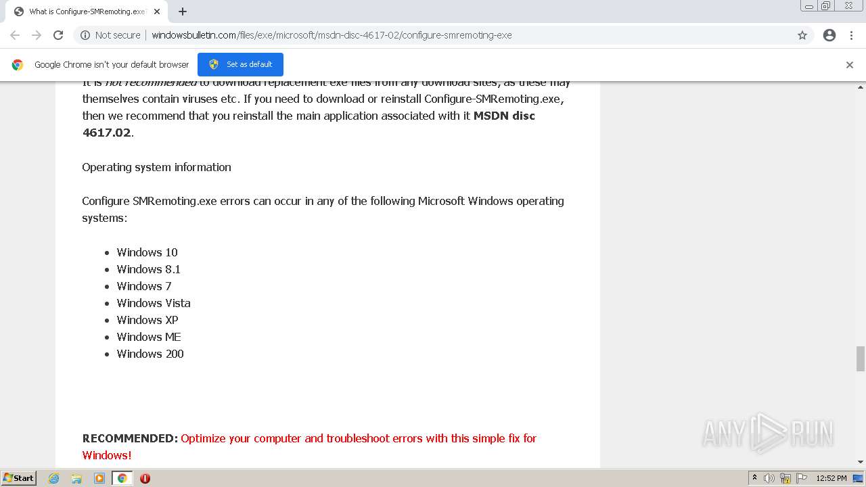Close the Configure-SMRemoting.exe tab
This screenshot has height=487, width=866.
coord(157,11)
